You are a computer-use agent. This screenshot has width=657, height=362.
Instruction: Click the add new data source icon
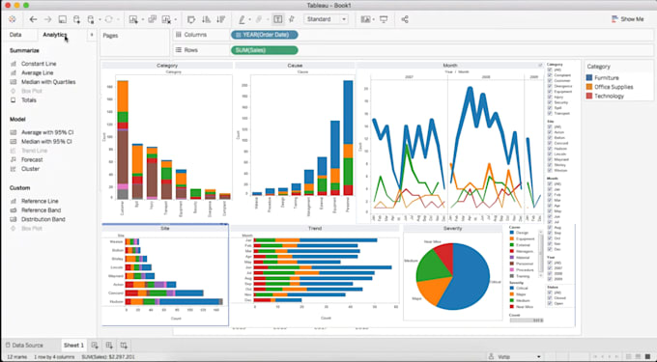pos(76,19)
